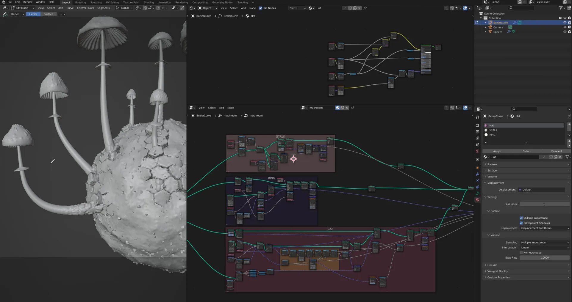Click the Material properties tab icon
Viewport: 572px width, 302px height.
(x=477, y=200)
